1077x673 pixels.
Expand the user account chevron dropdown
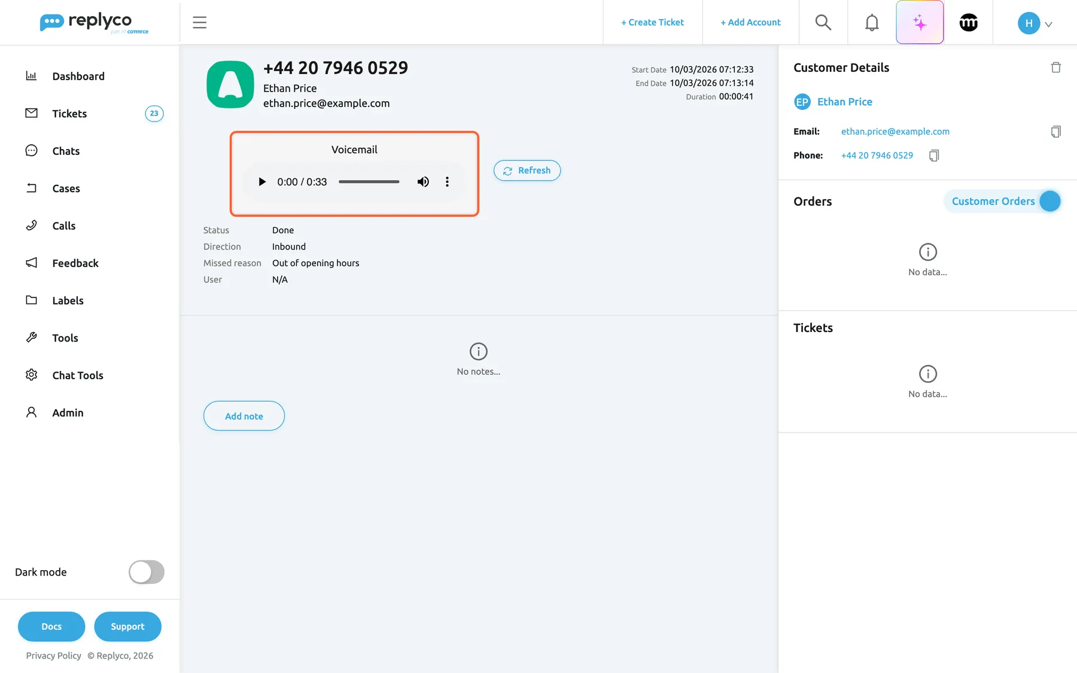click(1048, 25)
